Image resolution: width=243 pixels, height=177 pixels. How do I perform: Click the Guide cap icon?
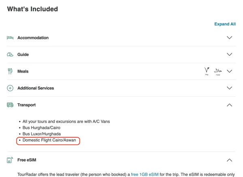[10, 54]
